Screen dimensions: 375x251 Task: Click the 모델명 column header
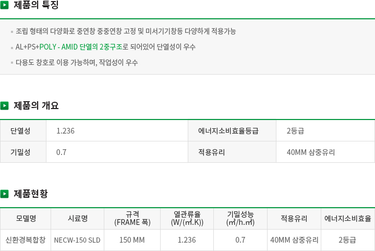[x=26, y=219]
